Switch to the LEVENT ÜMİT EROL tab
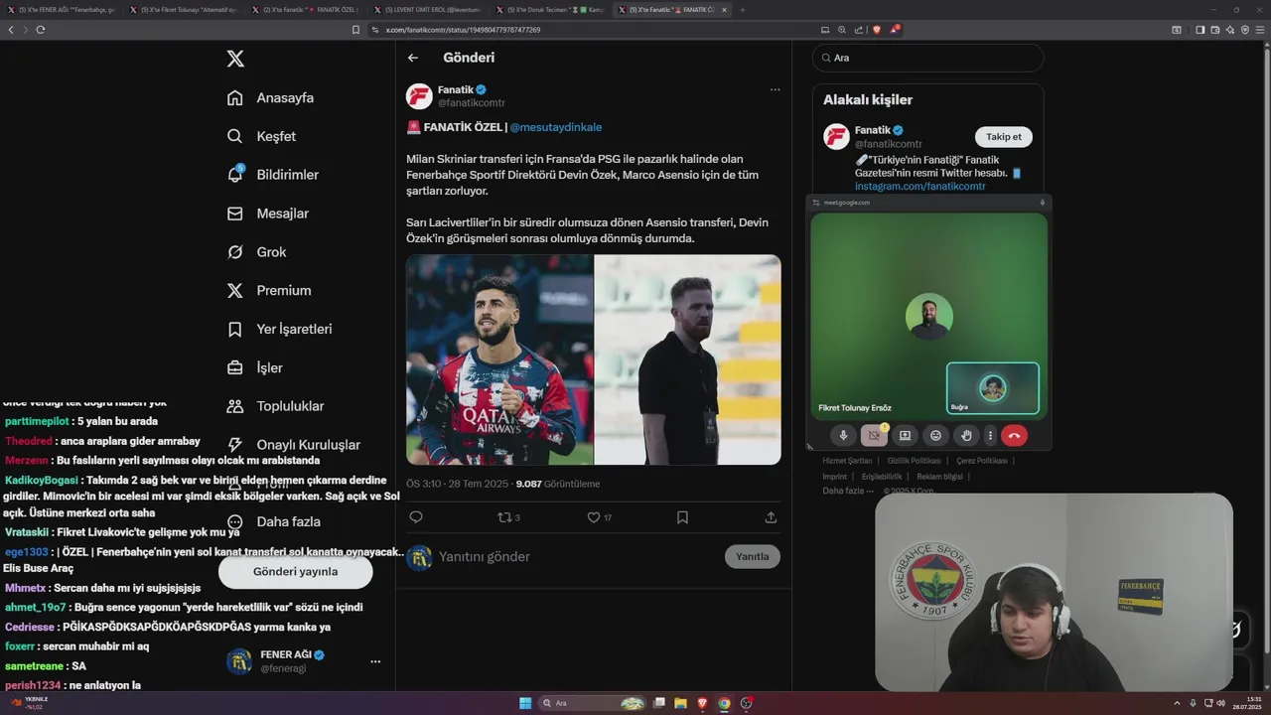 coord(428,10)
